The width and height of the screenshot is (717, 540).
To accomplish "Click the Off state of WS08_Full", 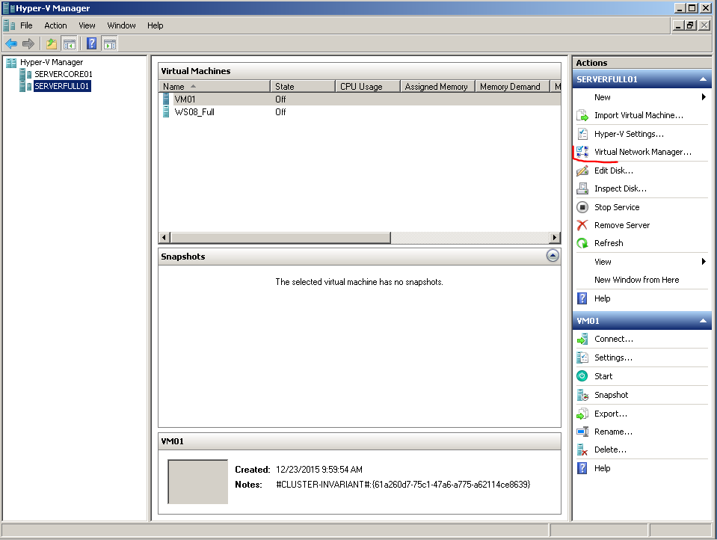I will click(280, 112).
